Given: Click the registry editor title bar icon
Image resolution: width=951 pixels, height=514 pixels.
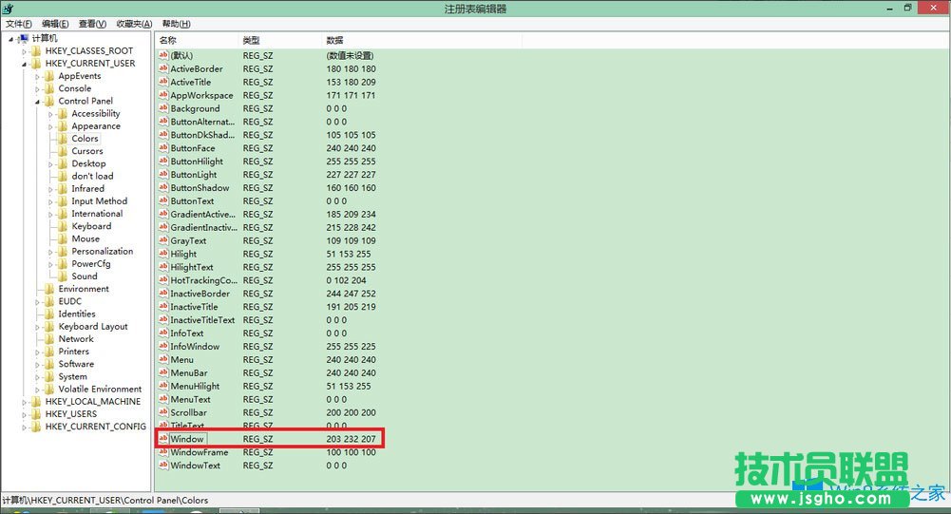Looking at the screenshot, I should click(8, 9).
